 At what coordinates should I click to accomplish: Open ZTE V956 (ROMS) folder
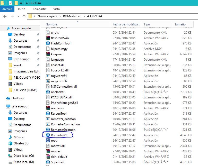pyautogui.click(x=25, y=90)
